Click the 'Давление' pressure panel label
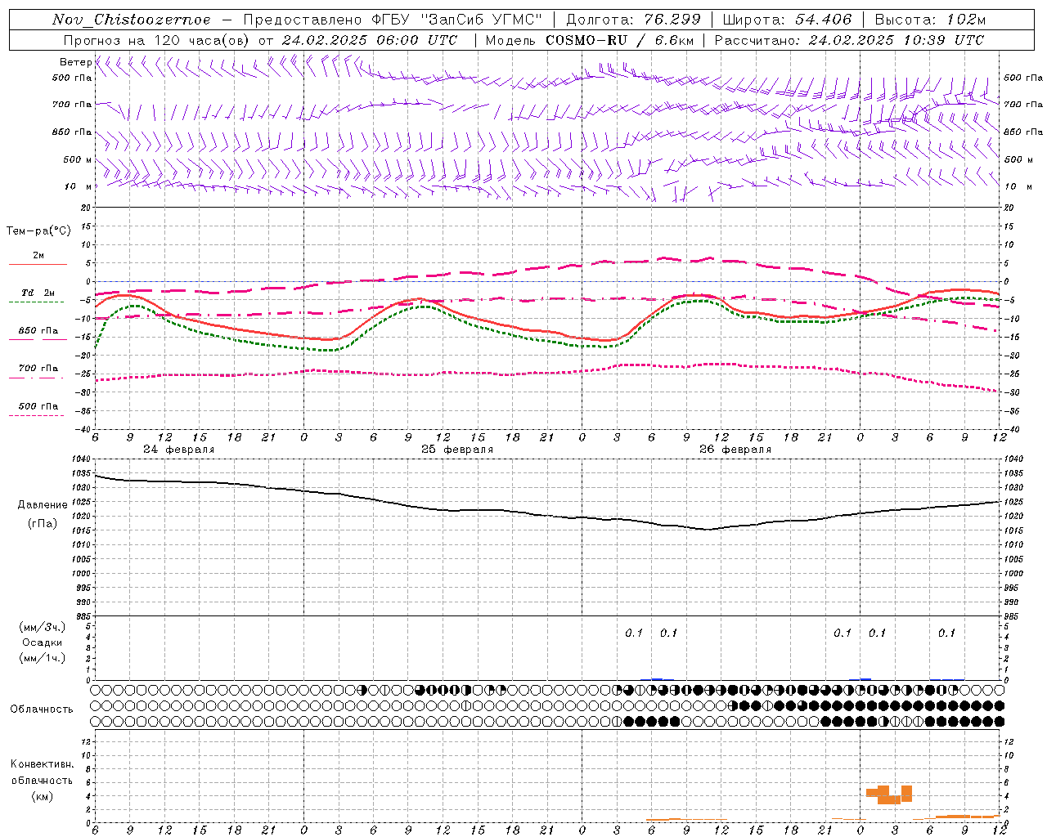Screen dimensions: 1047x837 coord(43,505)
